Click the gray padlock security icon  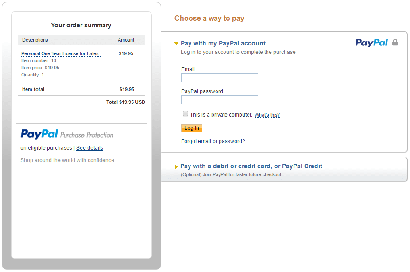tap(395, 42)
